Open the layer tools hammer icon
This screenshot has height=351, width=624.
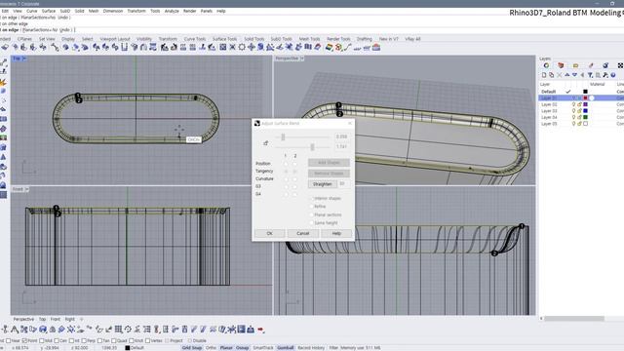tap(605, 75)
